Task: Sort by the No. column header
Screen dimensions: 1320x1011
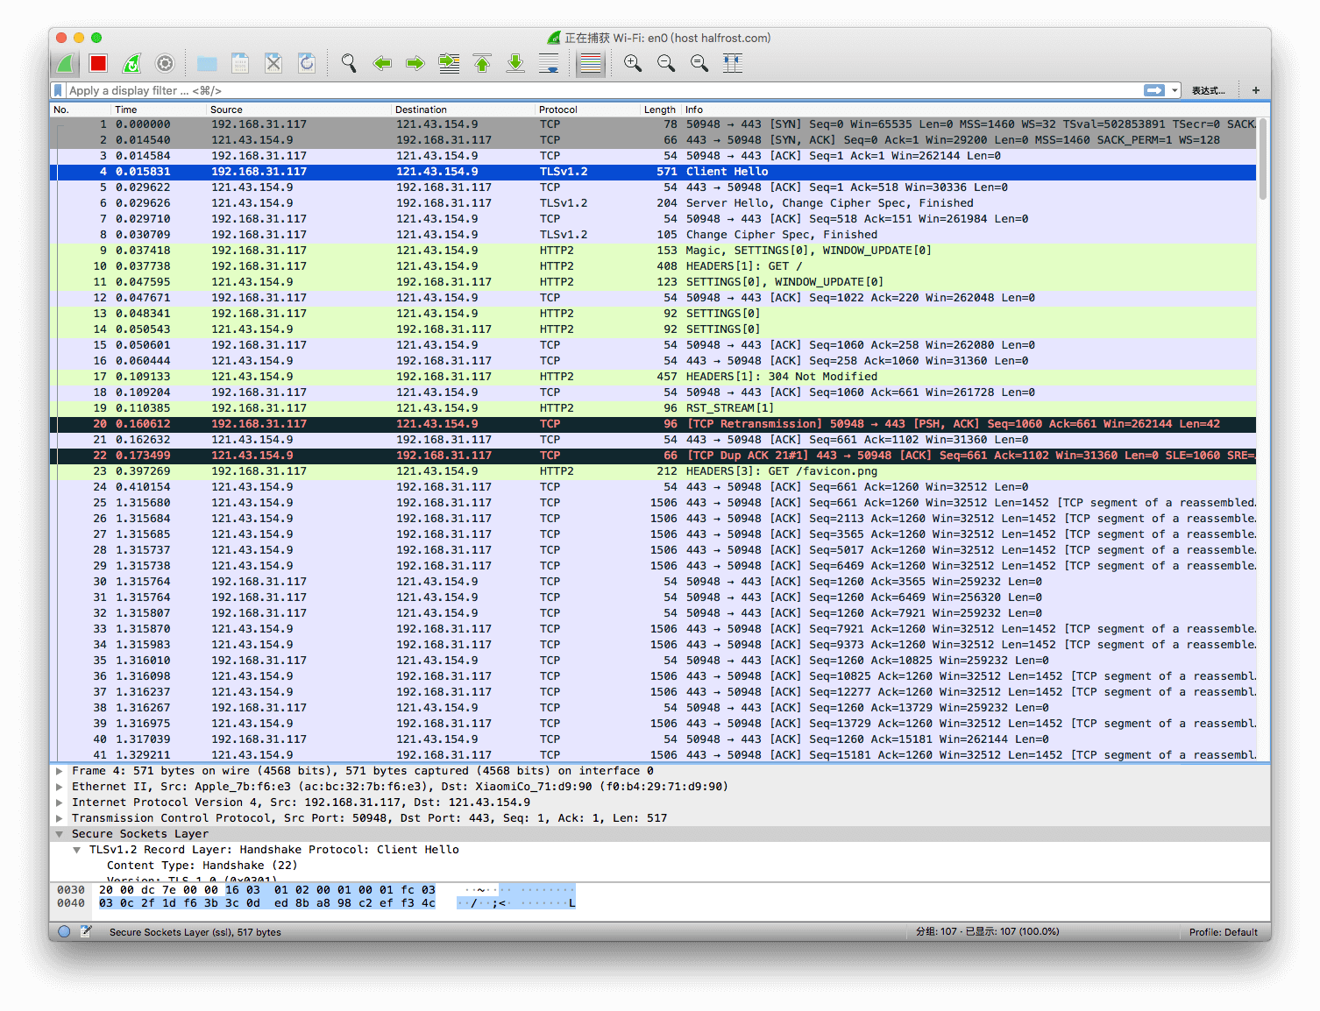Action: (x=80, y=110)
